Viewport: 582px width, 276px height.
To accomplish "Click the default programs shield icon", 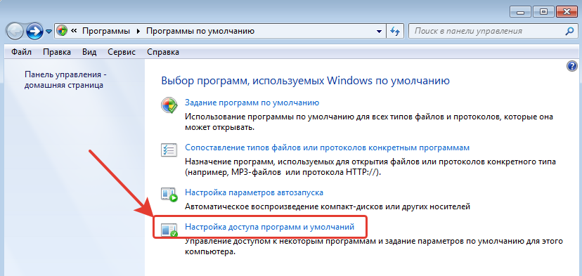I will (169, 105).
